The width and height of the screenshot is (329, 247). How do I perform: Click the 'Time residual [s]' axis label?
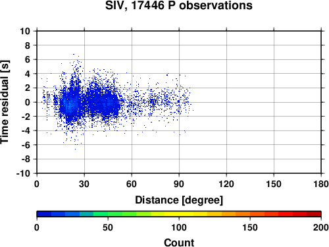click(5, 102)
